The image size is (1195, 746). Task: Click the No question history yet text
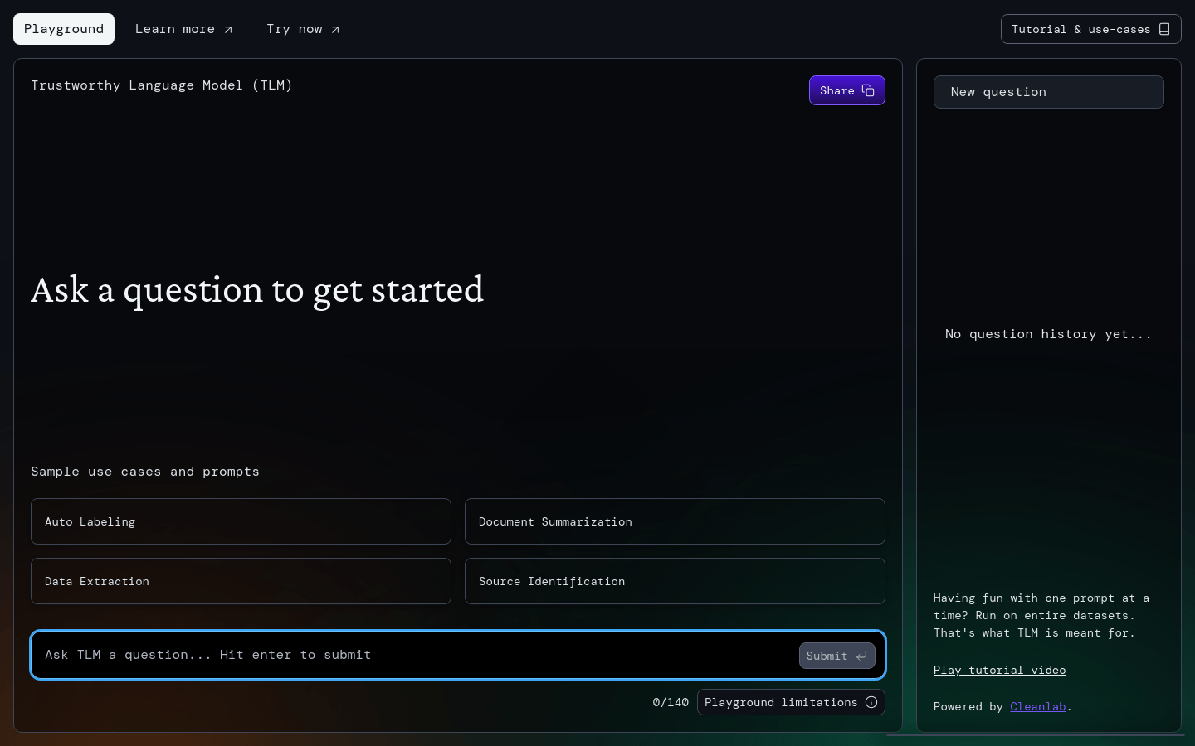tap(1048, 334)
